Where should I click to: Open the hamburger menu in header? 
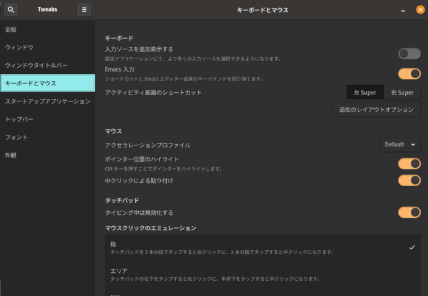click(84, 10)
